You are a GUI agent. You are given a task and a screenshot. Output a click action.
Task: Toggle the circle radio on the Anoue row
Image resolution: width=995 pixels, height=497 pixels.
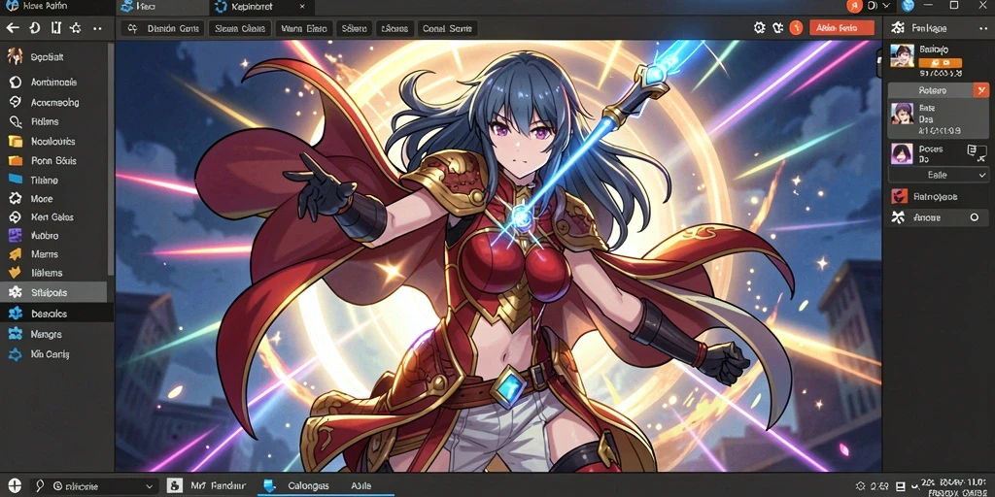(x=974, y=217)
